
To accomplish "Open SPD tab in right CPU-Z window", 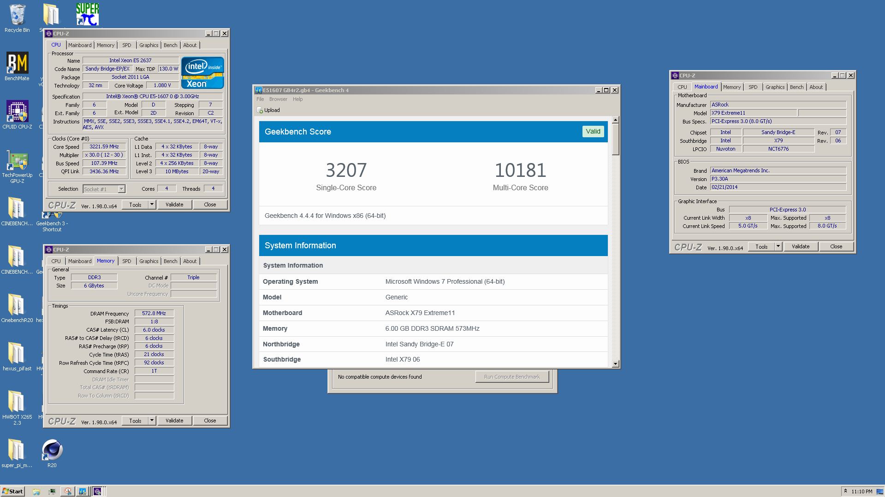I will 753,87.
